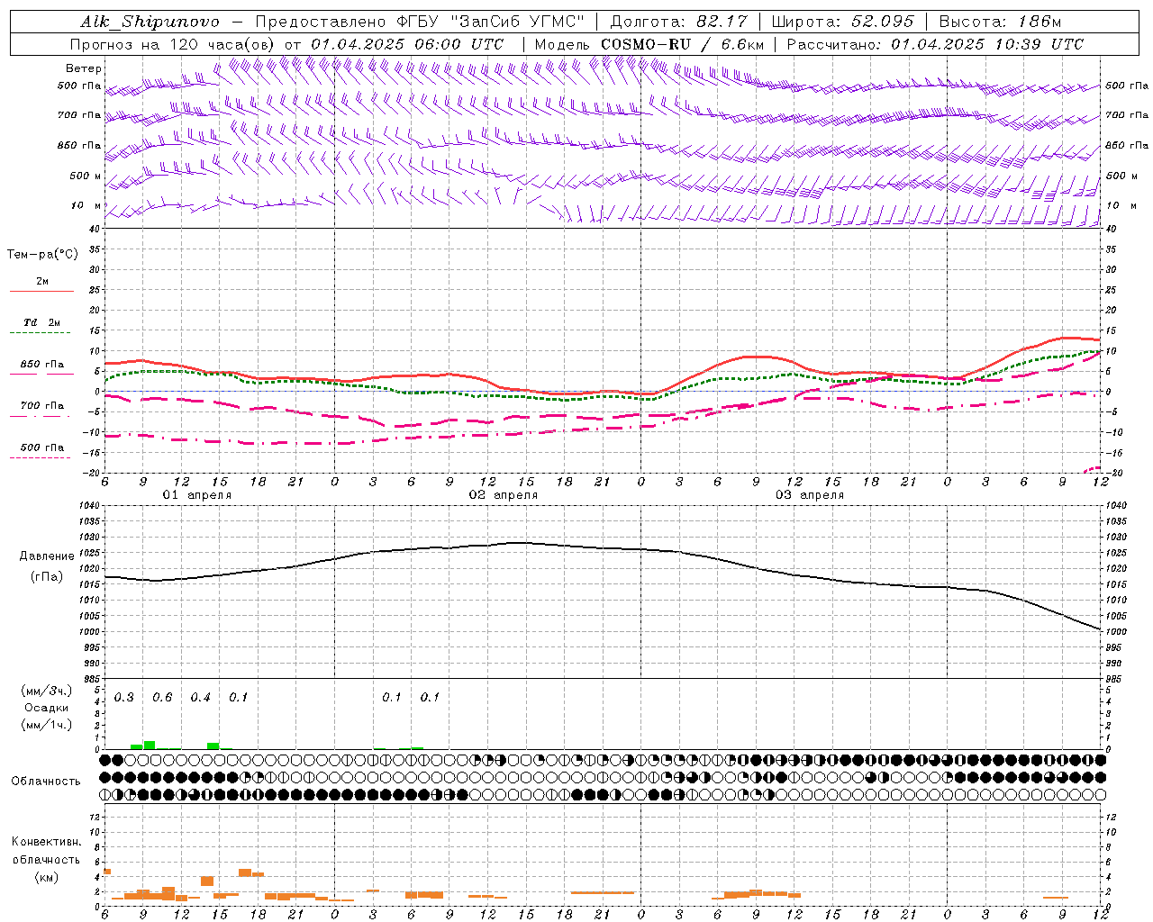This screenshot has height=922, width=1153.
Task: Click the 10 м wind level label on left
Action: (x=86, y=205)
